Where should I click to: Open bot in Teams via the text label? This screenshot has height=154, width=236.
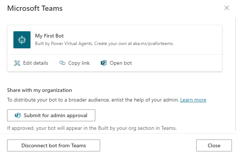[121, 63]
